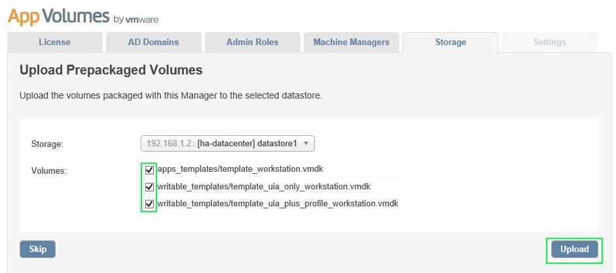The image size is (616, 273).
Task: Untick template_uia_plus_profile_workstation.vmdk checkbox
Action: [x=150, y=204]
